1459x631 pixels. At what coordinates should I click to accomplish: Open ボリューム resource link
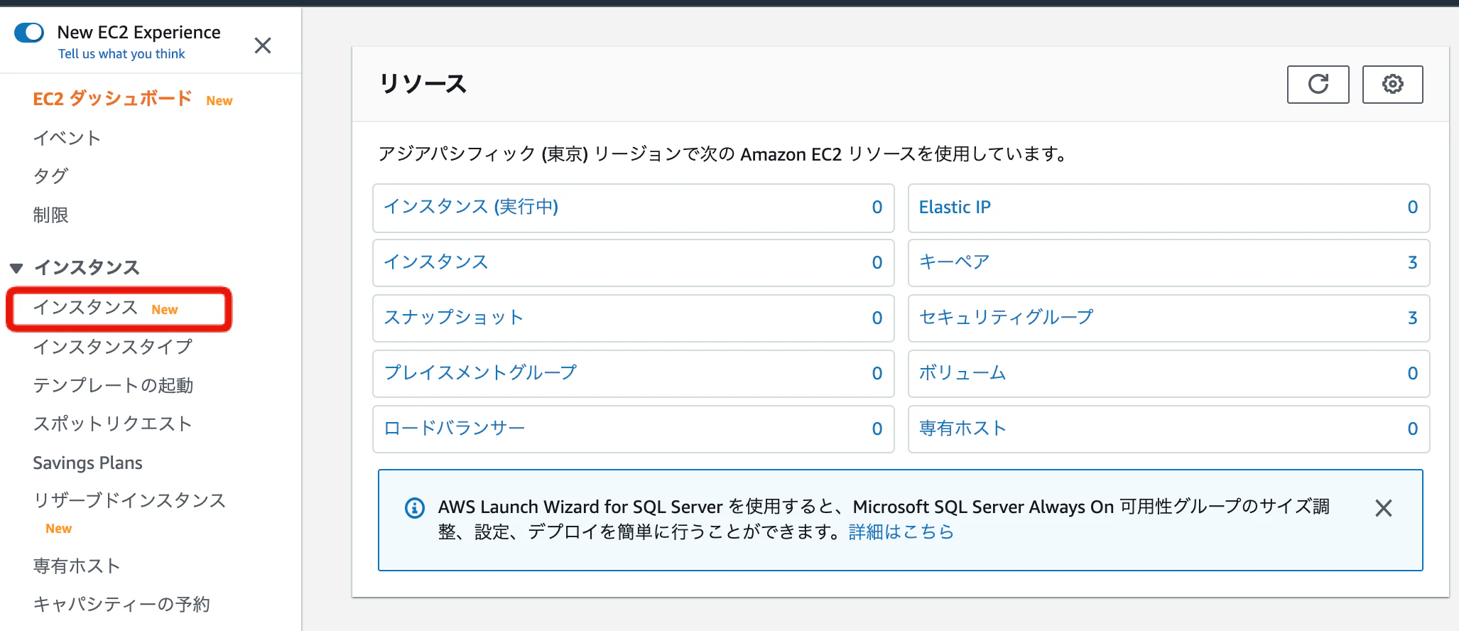coord(962,373)
